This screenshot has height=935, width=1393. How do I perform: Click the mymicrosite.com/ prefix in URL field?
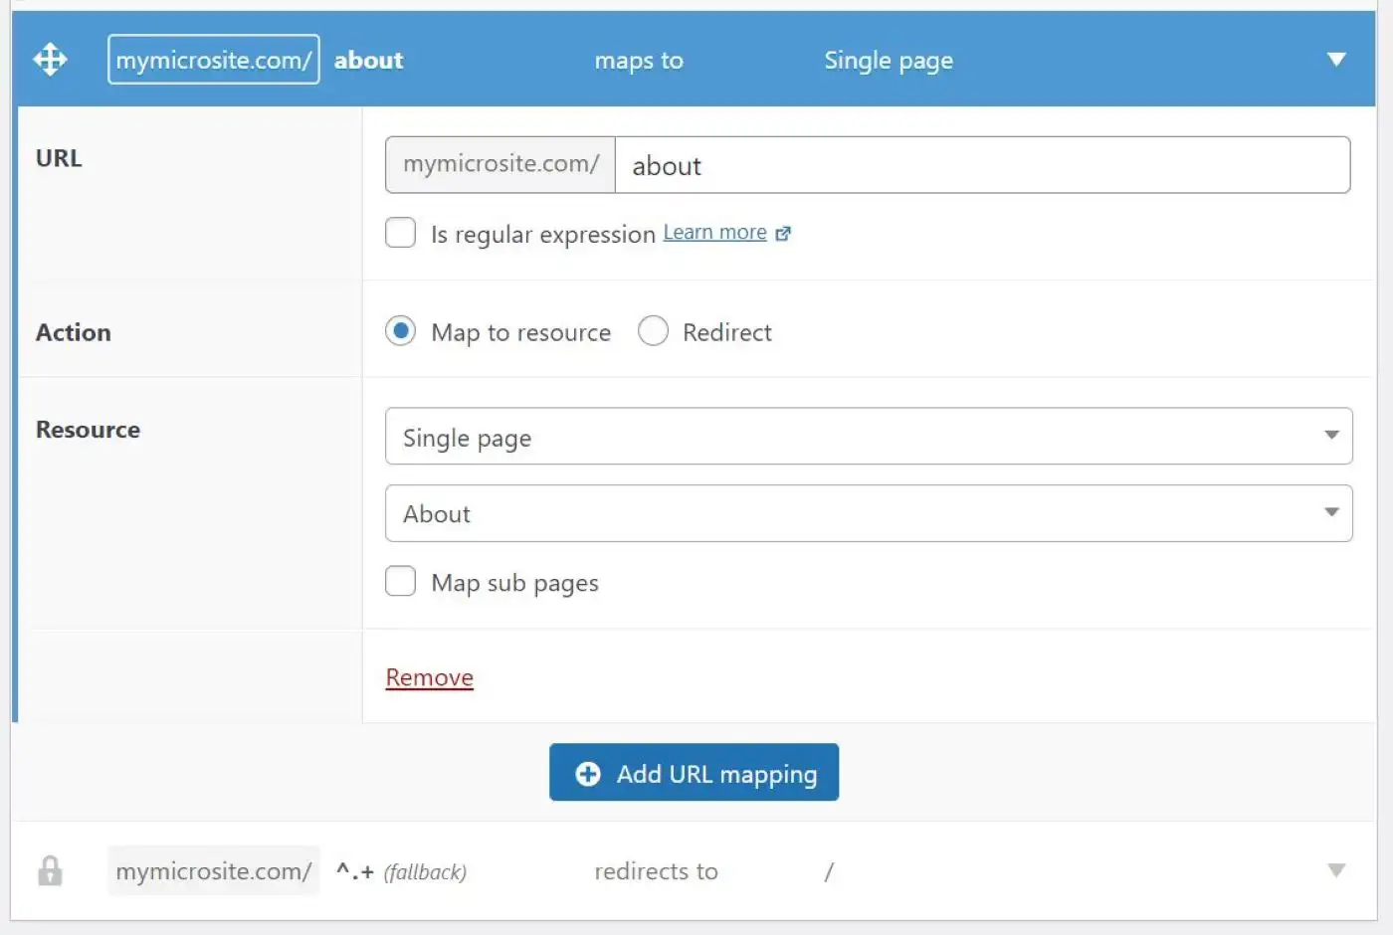pos(500,165)
